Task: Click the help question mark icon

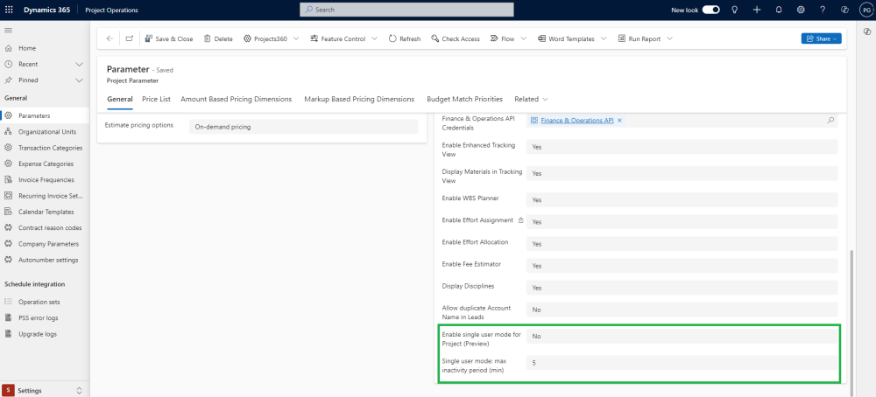Action: [822, 10]
